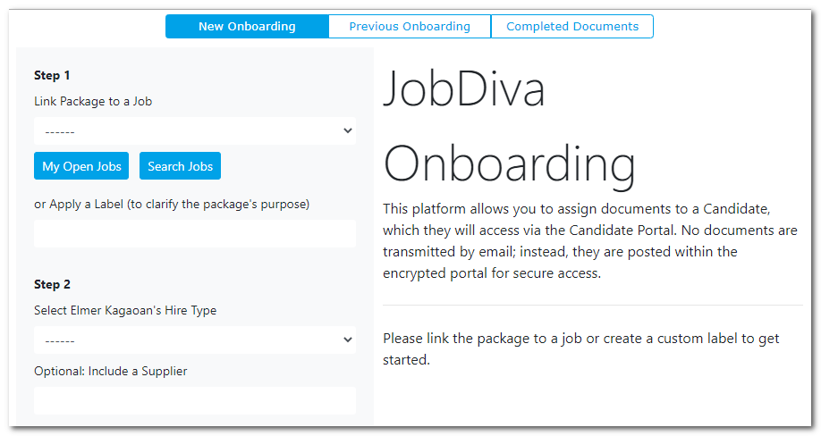Expand the Link Package to a Job dropdown

coord(195,131)
